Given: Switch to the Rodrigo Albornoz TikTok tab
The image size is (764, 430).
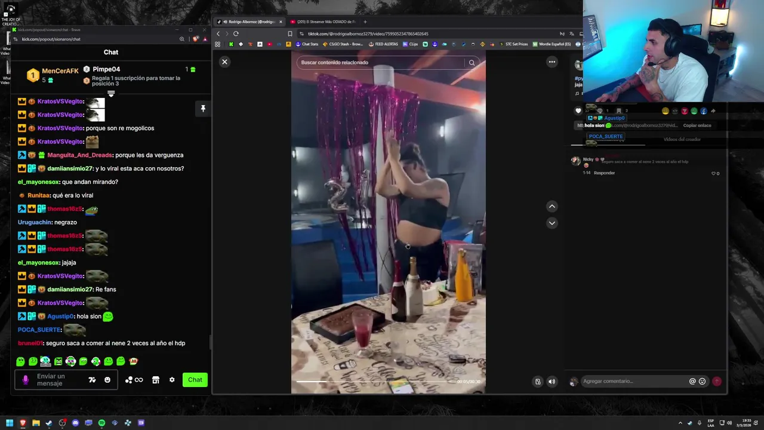Looking at the screenshot, I should tap(251, 22).
